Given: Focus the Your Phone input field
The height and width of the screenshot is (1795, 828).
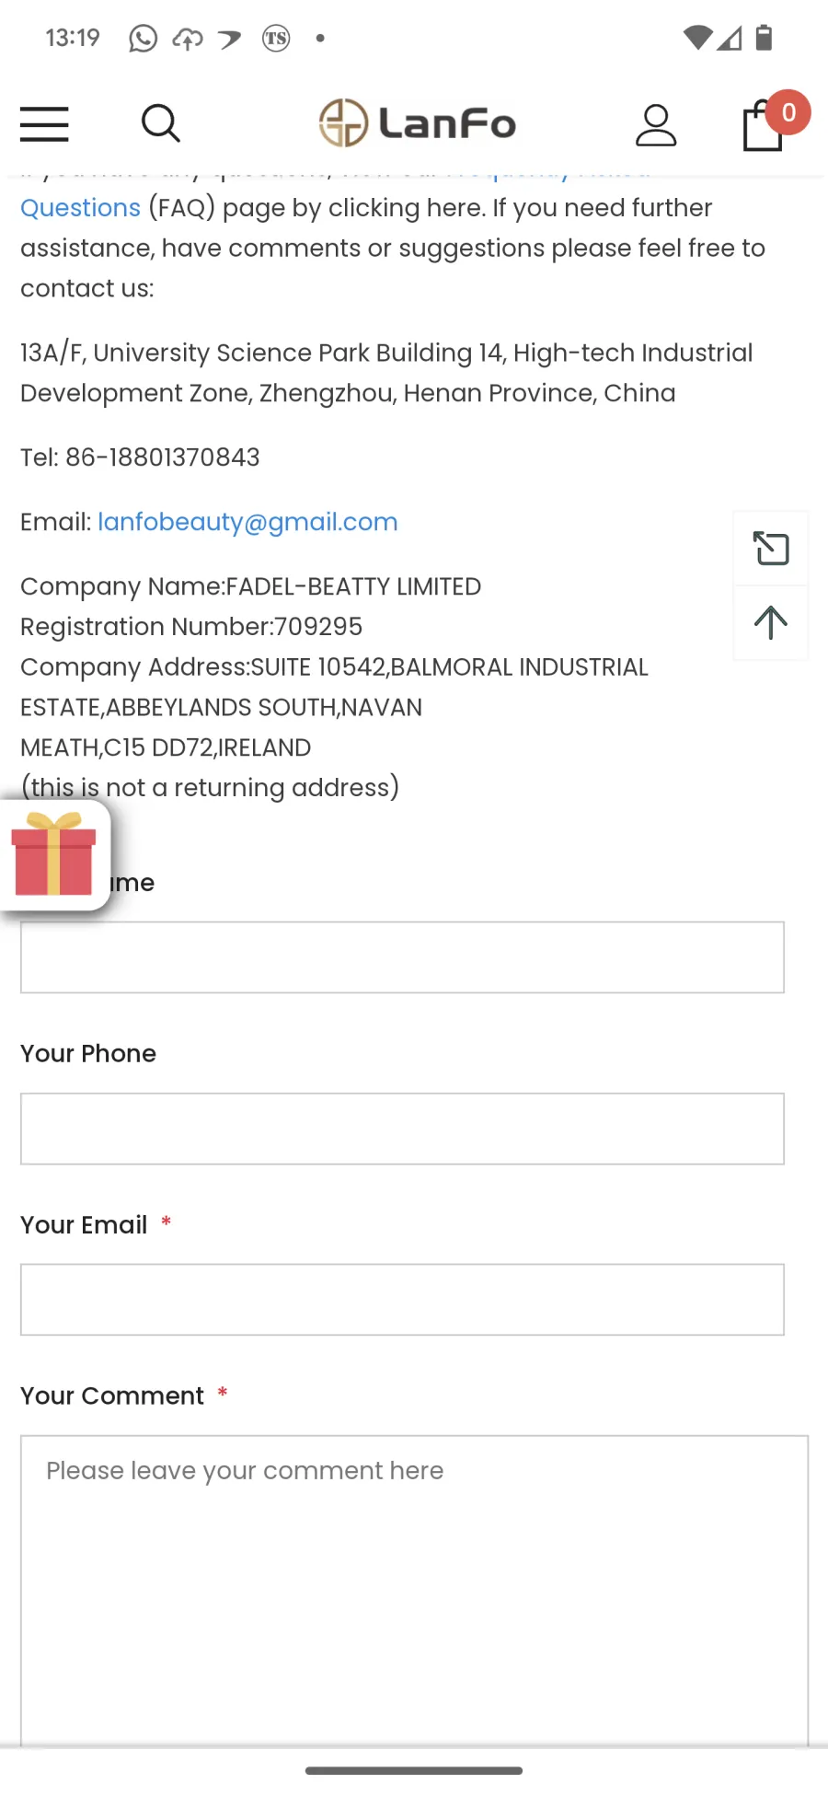Looking at the screenshot, I should coord(402,1129).
